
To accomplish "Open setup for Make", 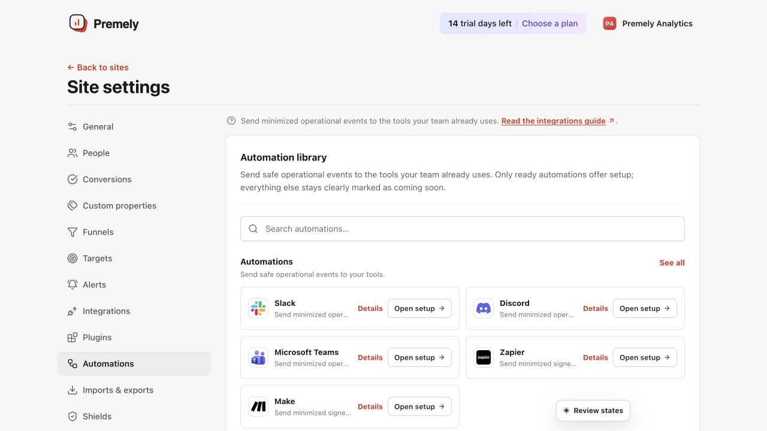I will click(419, 406).
